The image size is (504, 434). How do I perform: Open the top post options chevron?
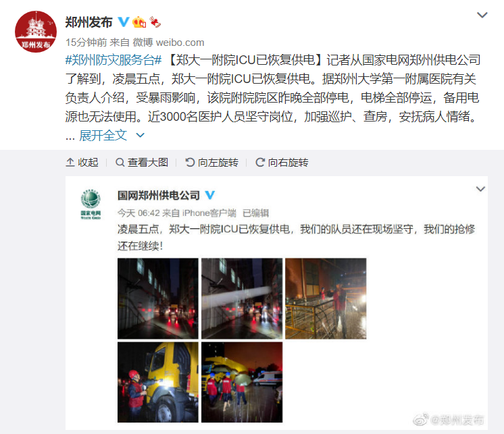click(x=482, y=15)
